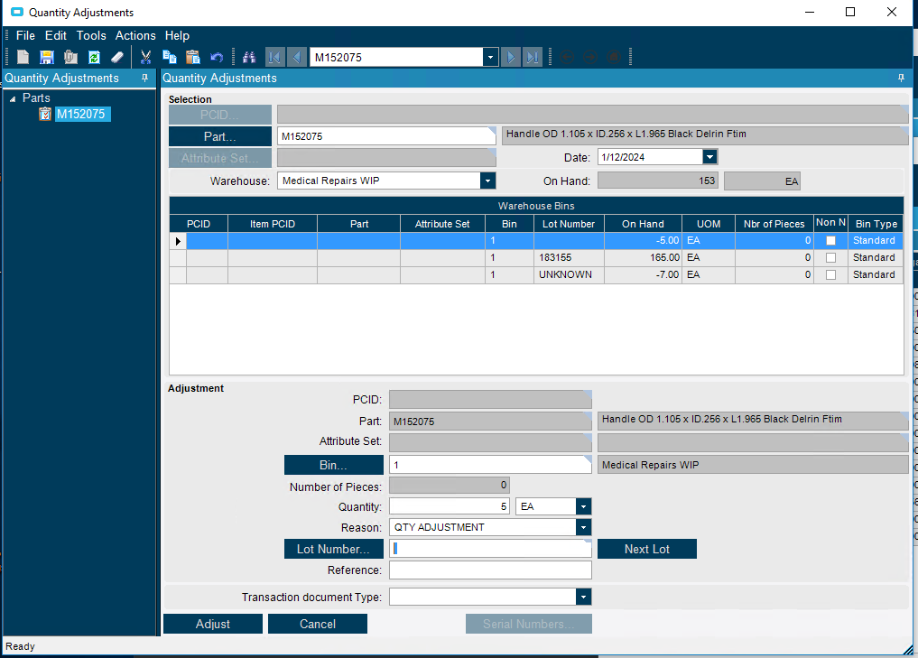
Task: Click the Adjust button
Action: pos(213,624)
